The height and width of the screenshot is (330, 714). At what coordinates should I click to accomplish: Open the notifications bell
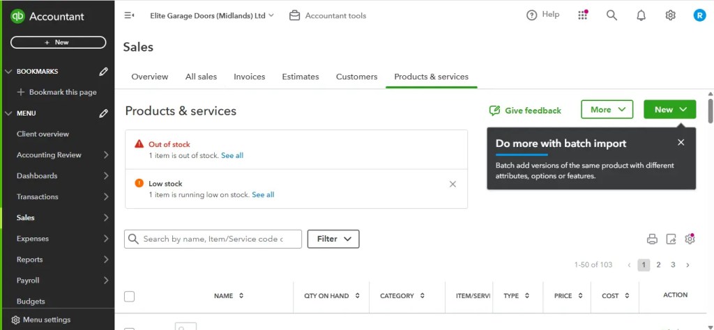(641, 15)
